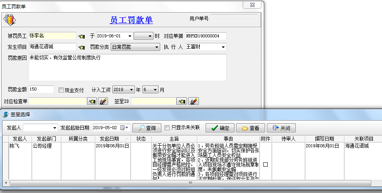Click the 被罚员工 field containing 张李名

coord(52,36)
